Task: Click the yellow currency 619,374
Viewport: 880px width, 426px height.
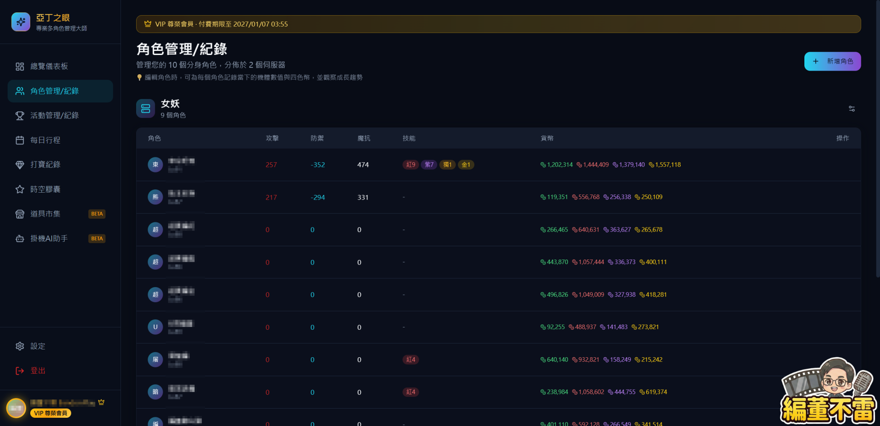Action: click(x=653, y=392)
